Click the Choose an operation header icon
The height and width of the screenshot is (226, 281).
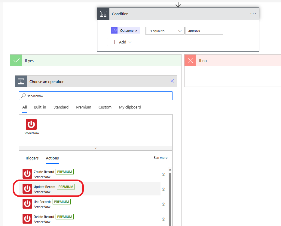coord(21,81)
